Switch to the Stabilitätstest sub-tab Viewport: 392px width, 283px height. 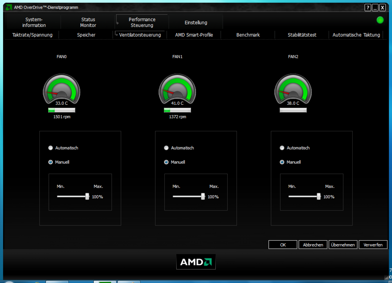click(302, 35)
